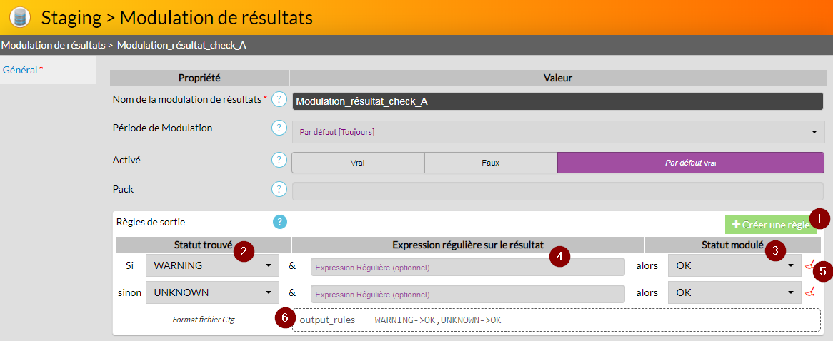Open help icon next to Pack
The height and width of the screenshot is (341, 833).
(279, 190)
